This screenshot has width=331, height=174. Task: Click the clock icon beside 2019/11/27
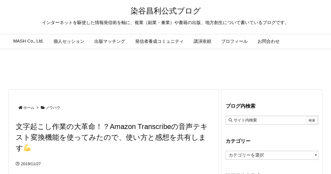[x=18, y=164]
